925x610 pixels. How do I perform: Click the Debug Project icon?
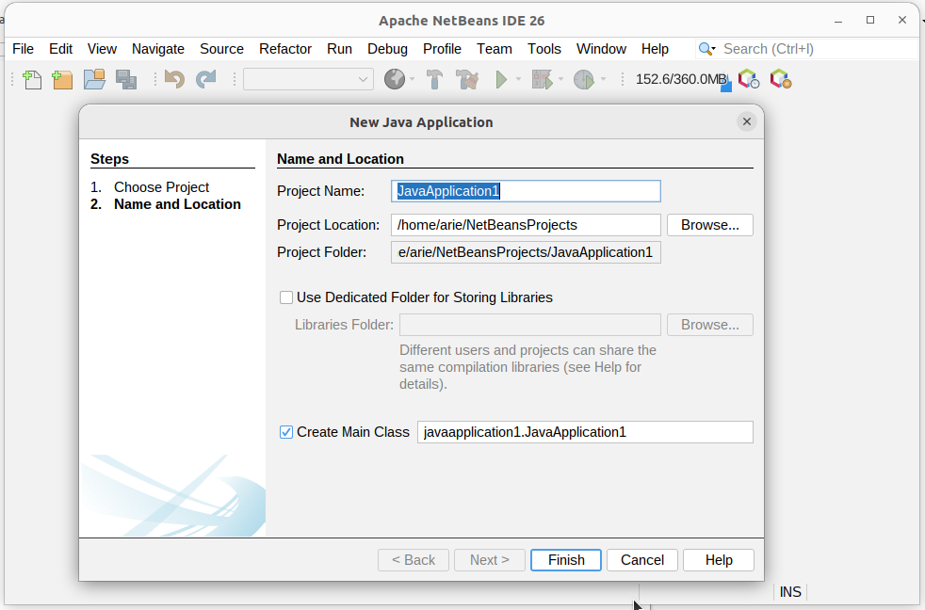[543, 79]
